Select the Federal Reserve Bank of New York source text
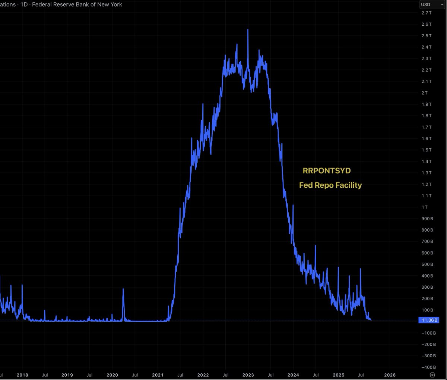447x380 pixels. (x=77, y=5)
